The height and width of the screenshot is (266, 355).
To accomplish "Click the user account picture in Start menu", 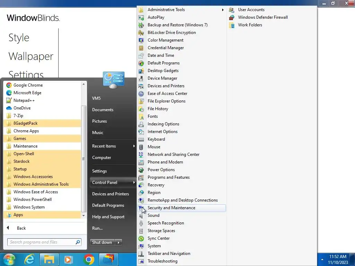I will [x=114, y=80].
